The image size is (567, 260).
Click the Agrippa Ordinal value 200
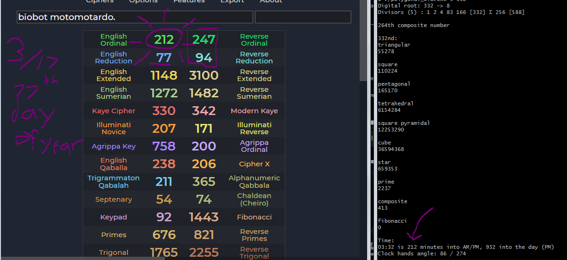[x=204, y=146]
